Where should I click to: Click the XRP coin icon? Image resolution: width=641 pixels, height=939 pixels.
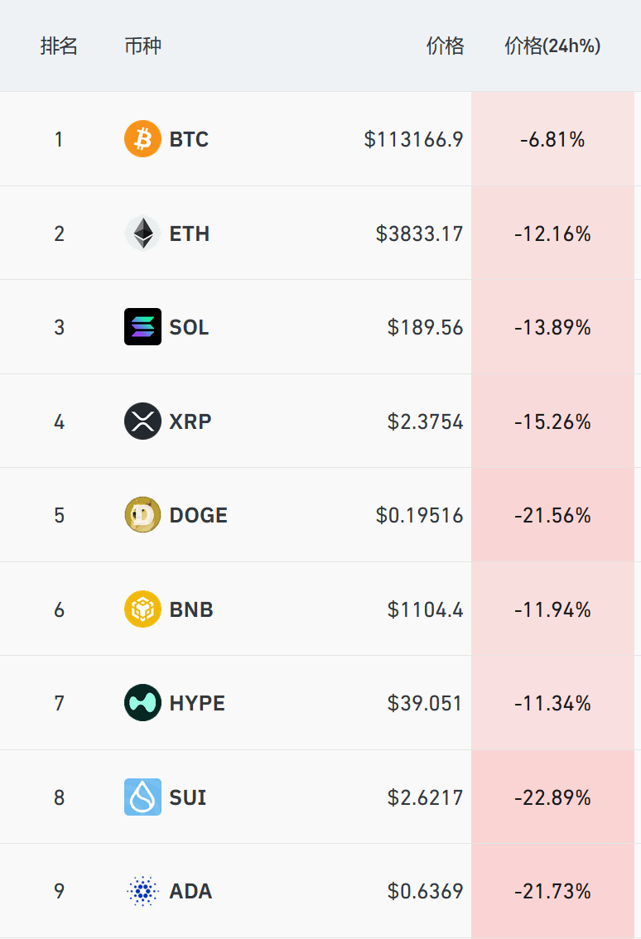[x=142, y=421]
